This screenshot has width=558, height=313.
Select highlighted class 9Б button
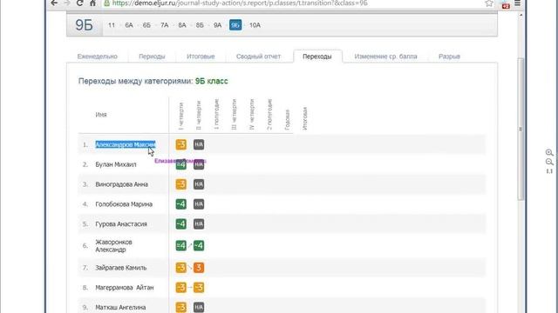click(x=235, y=25)
